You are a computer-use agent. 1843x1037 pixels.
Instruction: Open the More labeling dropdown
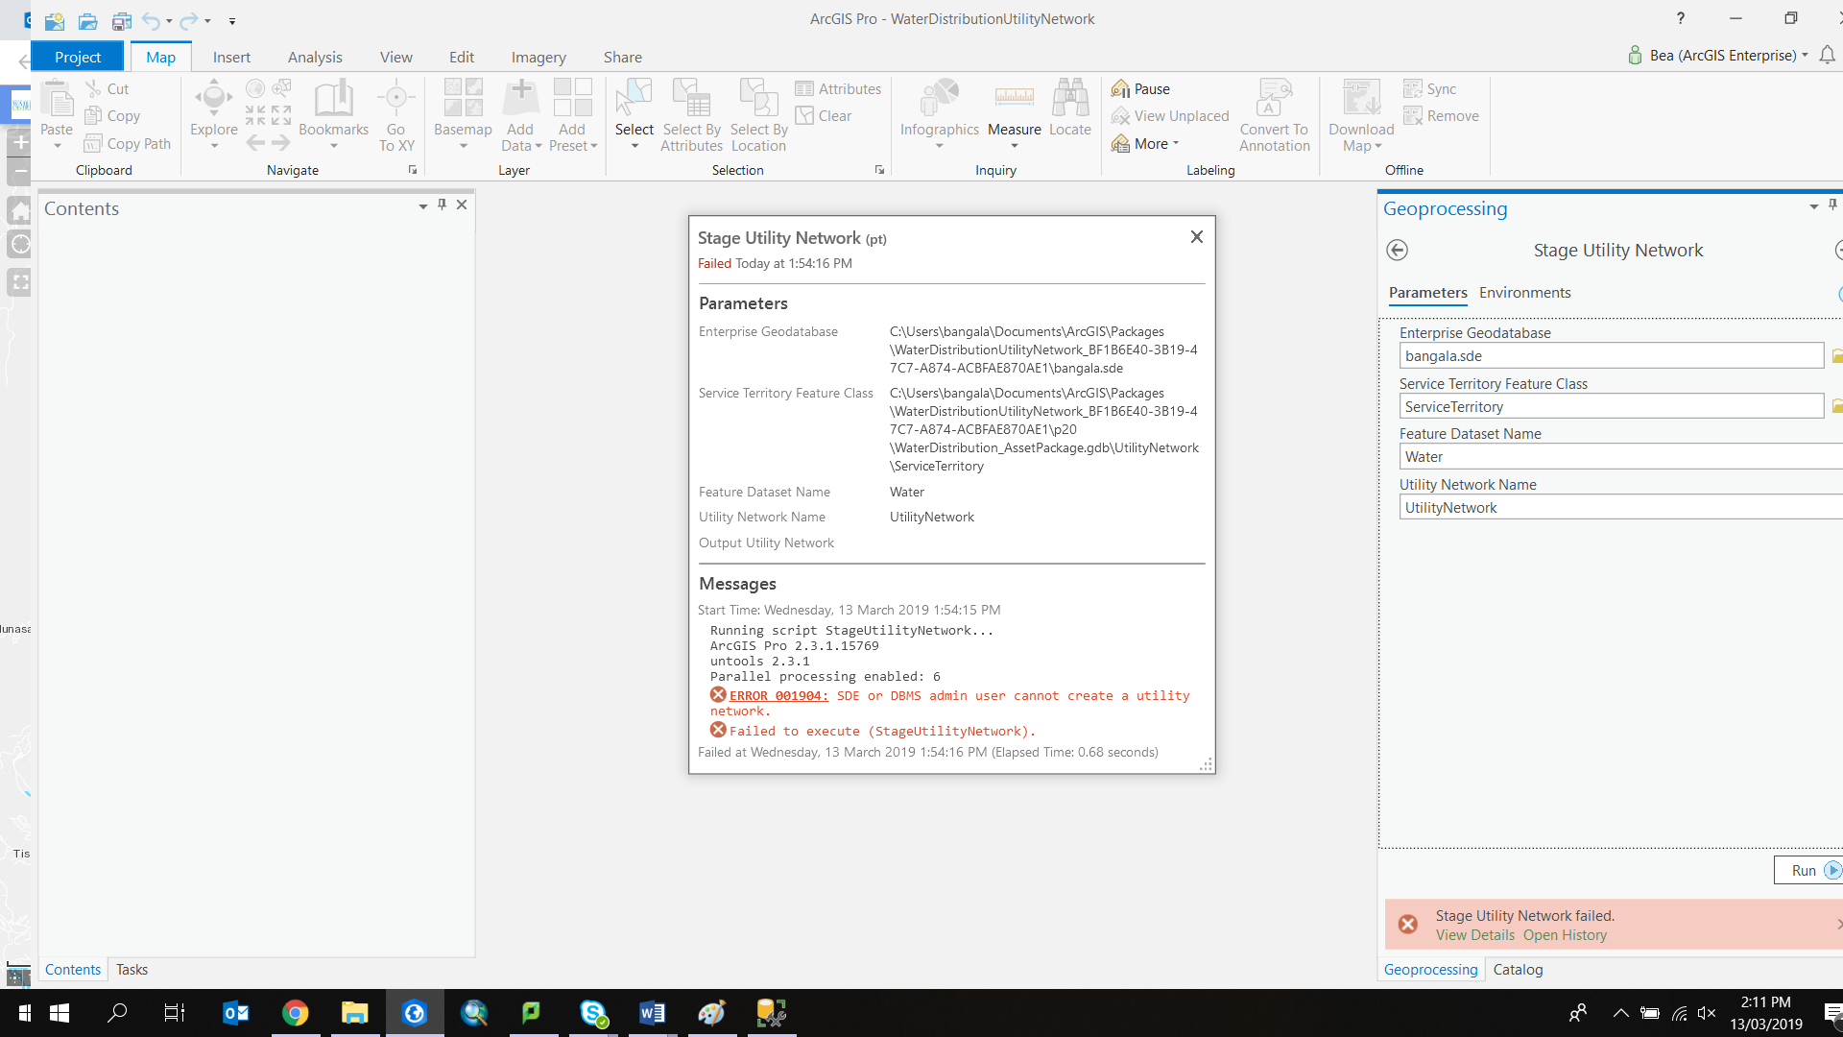pos(1145,143)
